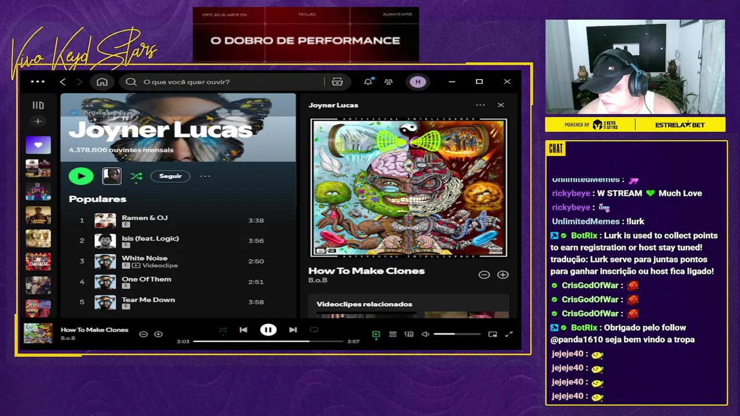Image resolution: width=740 pixels, height=416 pixels.
Task: Click Ramen & OJ cover thumbnail
Action: pyautogui.click(x=105, y=221)
